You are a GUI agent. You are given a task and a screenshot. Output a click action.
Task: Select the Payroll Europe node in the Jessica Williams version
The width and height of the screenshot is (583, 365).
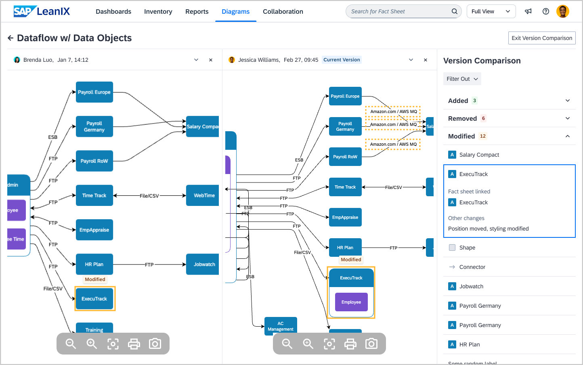click(x=345, y=96)
